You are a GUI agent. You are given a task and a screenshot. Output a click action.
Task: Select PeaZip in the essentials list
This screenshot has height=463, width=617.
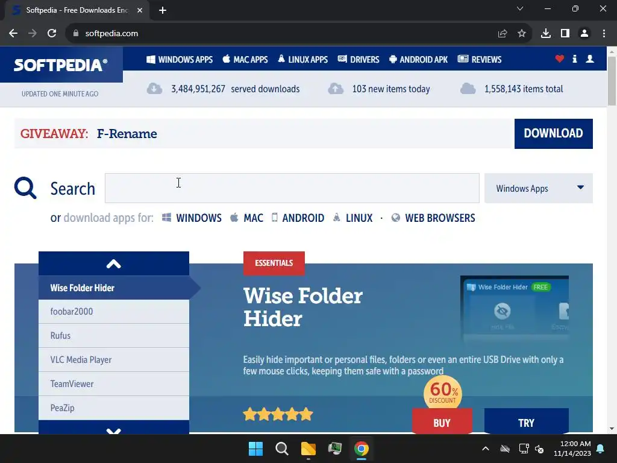pos(114,408)
